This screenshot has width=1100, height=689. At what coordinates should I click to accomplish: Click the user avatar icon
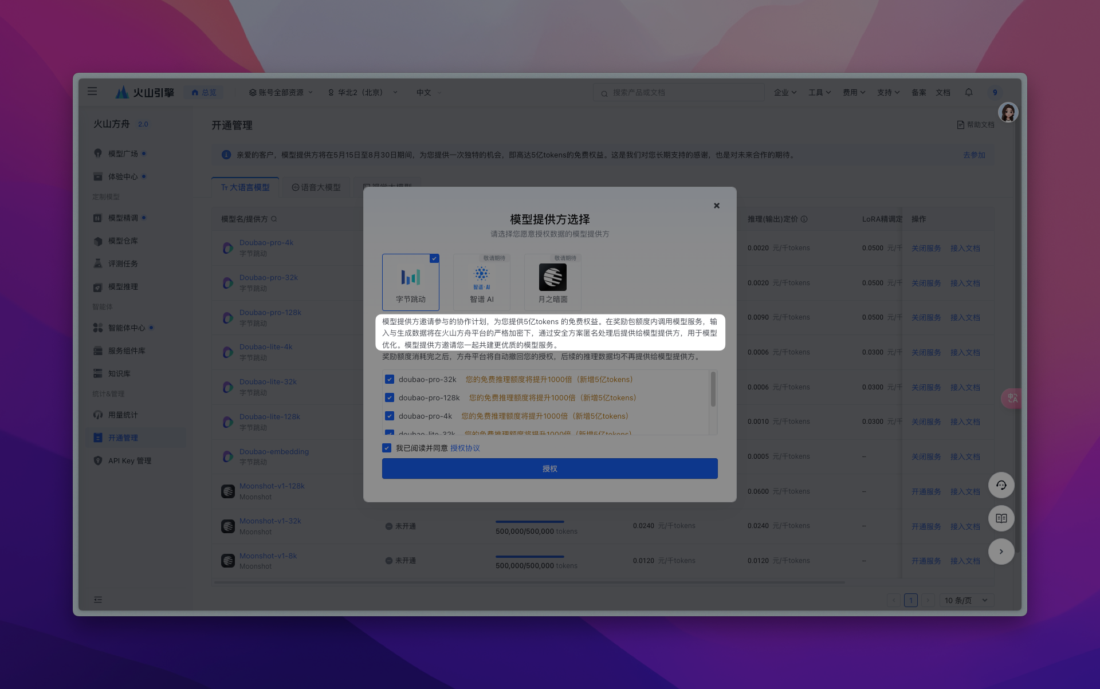click(x=1008, y=112)
